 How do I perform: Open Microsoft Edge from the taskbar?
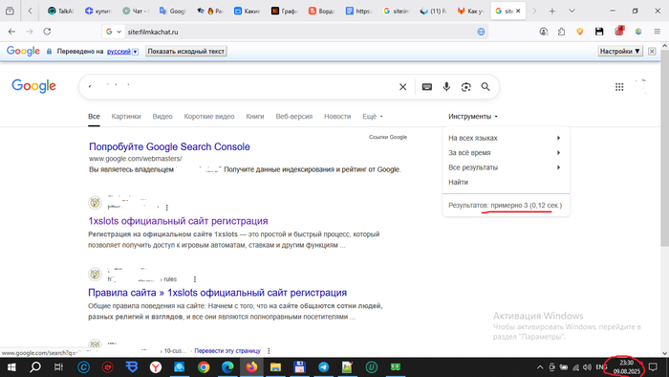click(227, 367)
